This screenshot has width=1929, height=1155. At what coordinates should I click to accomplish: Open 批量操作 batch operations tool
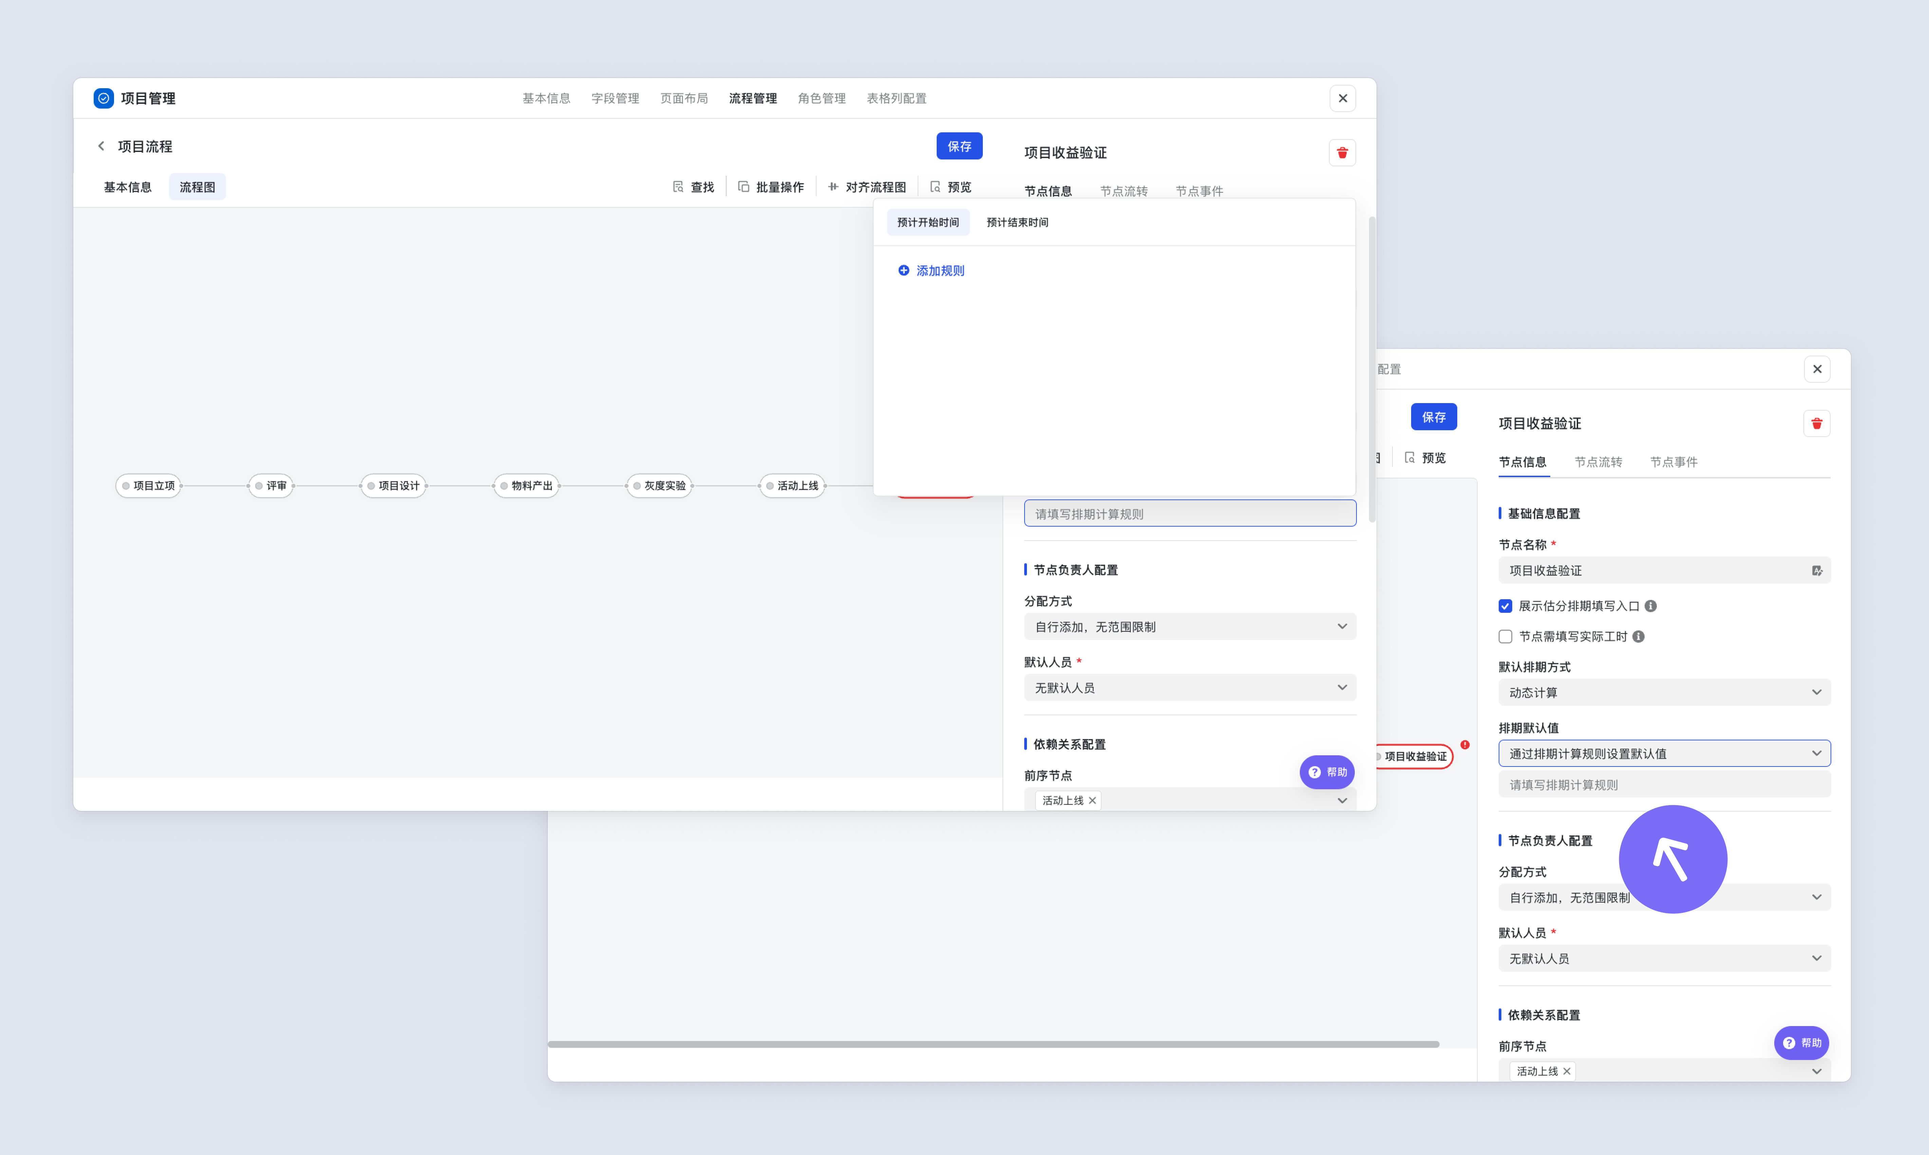coord(771,187)
